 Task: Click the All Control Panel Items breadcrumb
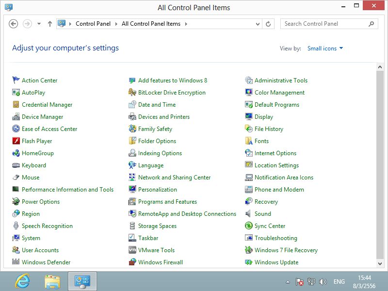pyautogui.click(x=151, y=24)
